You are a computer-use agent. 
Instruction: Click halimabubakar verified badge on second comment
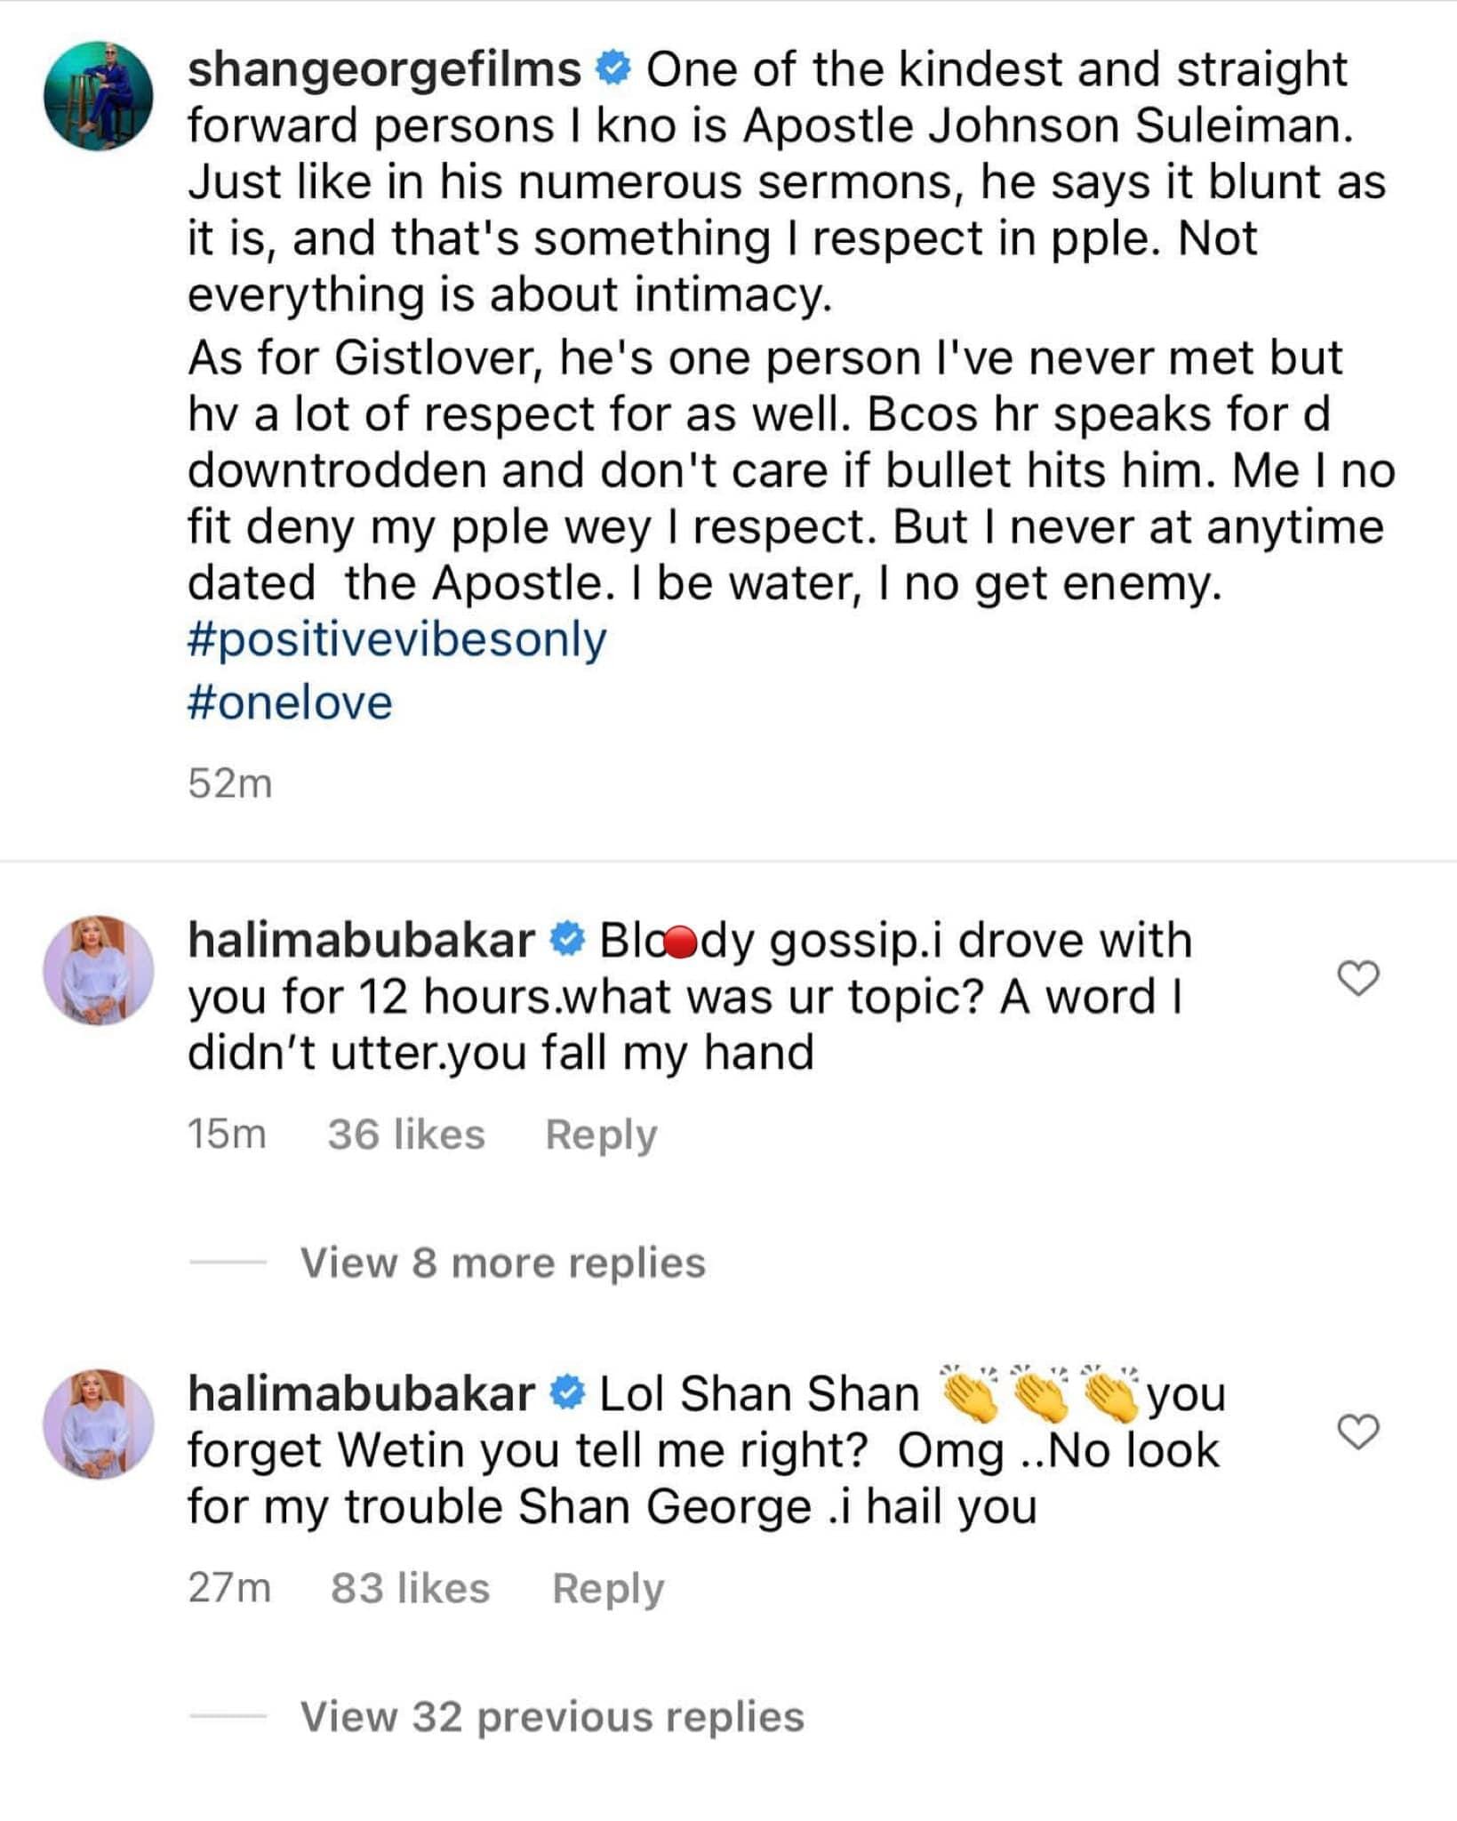565,1394
